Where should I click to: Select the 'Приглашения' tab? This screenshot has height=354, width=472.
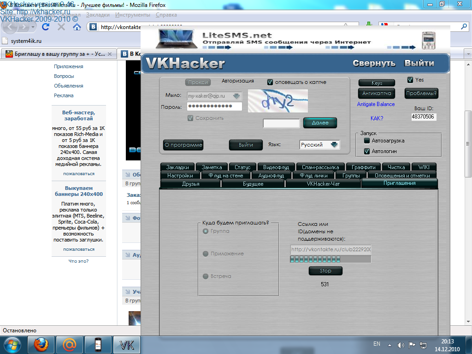(x=400, y=183)
